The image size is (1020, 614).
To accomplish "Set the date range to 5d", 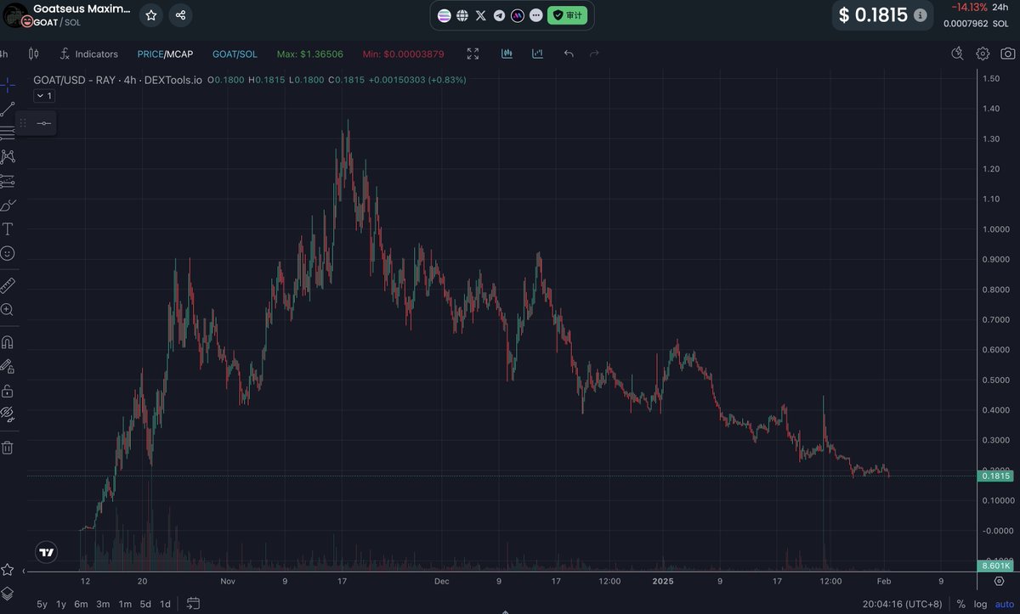I will tap(145, 604).
